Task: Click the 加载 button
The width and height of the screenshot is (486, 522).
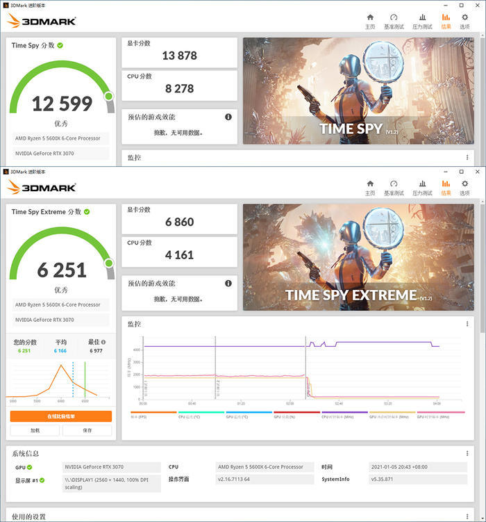Action: click(x=35, y=430)
